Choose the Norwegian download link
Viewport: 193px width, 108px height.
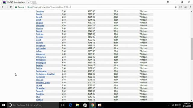click(x=41, y=63)
